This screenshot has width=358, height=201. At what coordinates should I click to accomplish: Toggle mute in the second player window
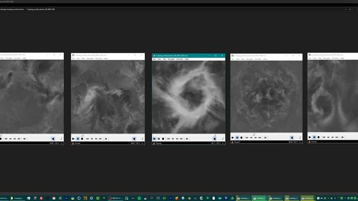click(134, 138)
